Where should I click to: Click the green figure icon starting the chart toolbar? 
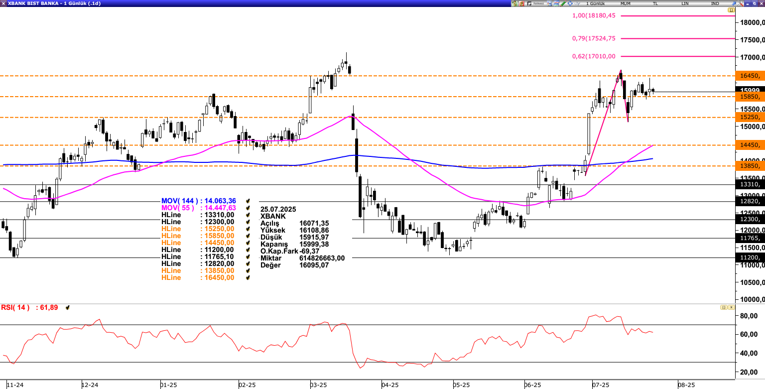point(514,3)
